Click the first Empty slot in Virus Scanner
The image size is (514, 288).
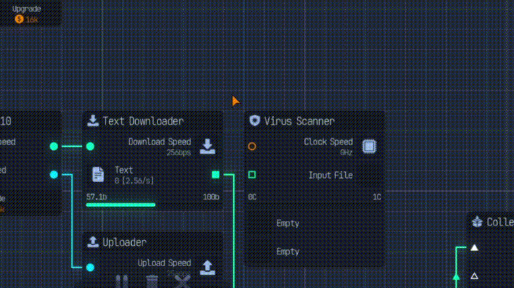288,224
